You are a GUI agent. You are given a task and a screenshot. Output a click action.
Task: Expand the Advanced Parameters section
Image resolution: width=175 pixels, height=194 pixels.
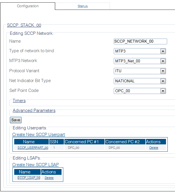(34, 110)
